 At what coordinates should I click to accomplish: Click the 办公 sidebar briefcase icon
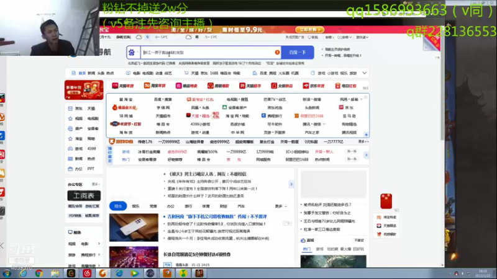[70, 169]
